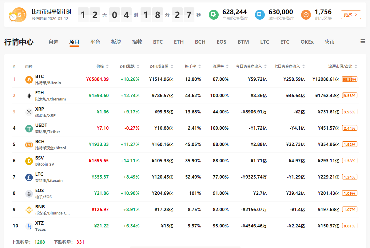Image resolution: width=370 pixels, height=248 pixels.
Task: Click the Binance BNB coin icon
Action: pos(29,210)
